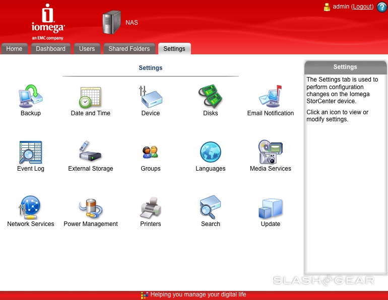
Task: Open External Storage settings
Action: coord(91,152)
